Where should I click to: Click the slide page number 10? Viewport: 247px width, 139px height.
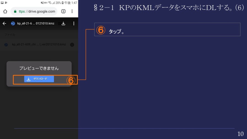240,134
